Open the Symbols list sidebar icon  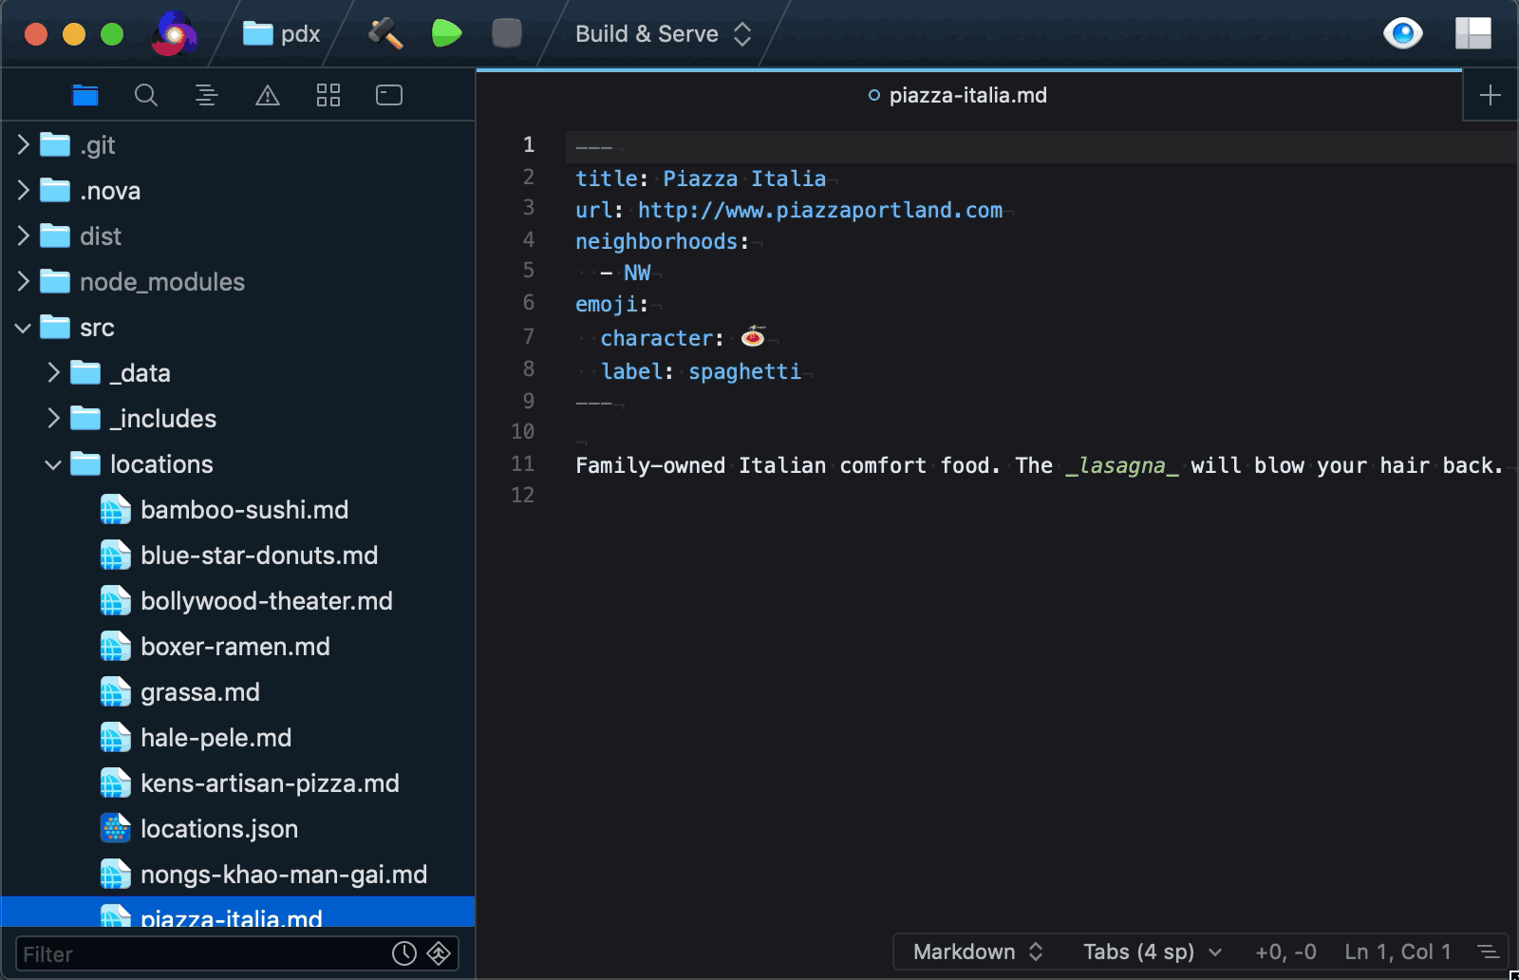(207, 95)
